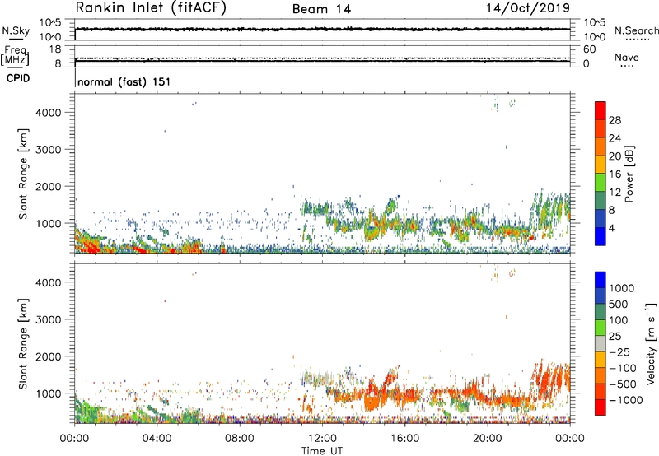This screenshot has height=456, width=659.
Task: Pick the red bottom segment of velocity colorbar
Action: point(601,407)
